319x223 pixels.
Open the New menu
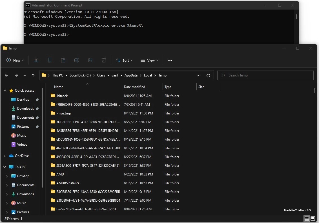(15, 60)
